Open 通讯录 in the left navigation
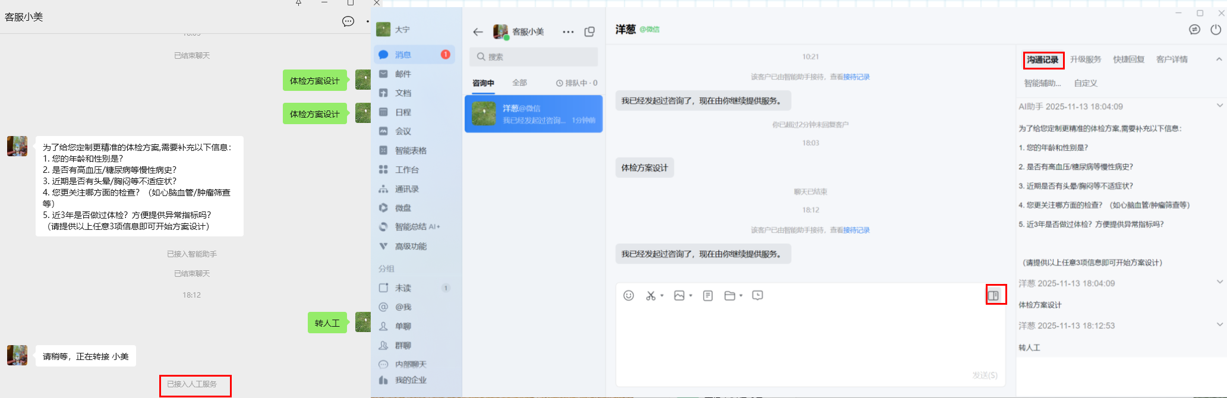 pos(407,189)
